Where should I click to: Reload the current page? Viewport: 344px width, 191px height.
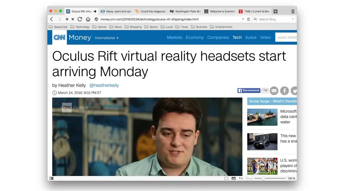[x=80, y=19]
